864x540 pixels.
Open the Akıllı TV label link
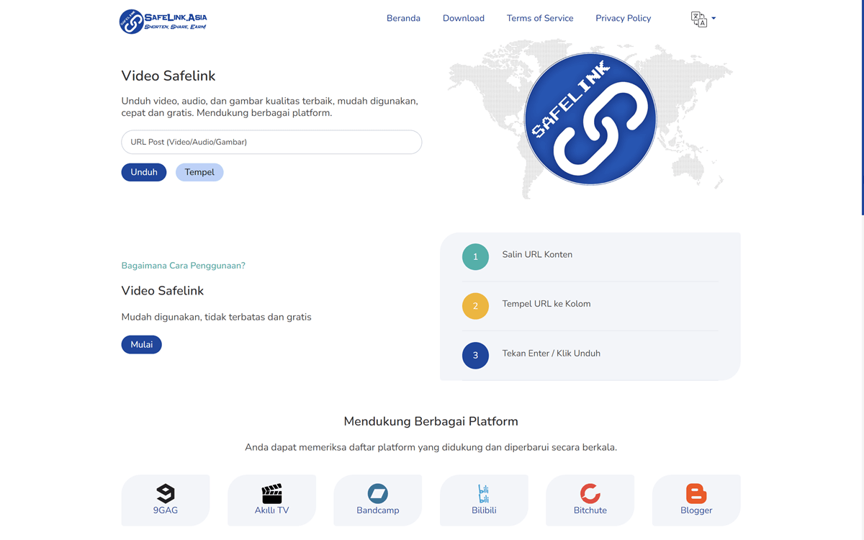[272, 510]
